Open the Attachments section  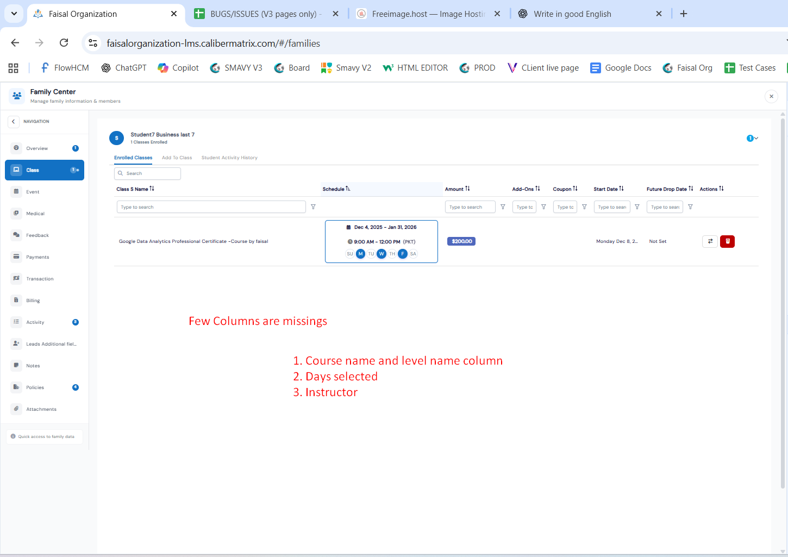45,409
